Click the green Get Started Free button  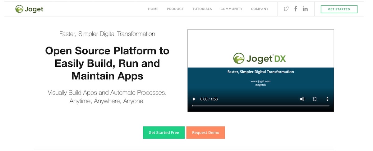[164, 132]
